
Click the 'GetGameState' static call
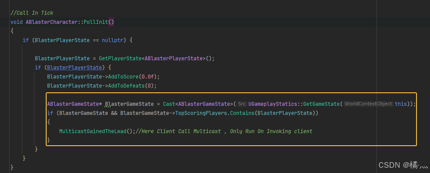pos(322,104)
